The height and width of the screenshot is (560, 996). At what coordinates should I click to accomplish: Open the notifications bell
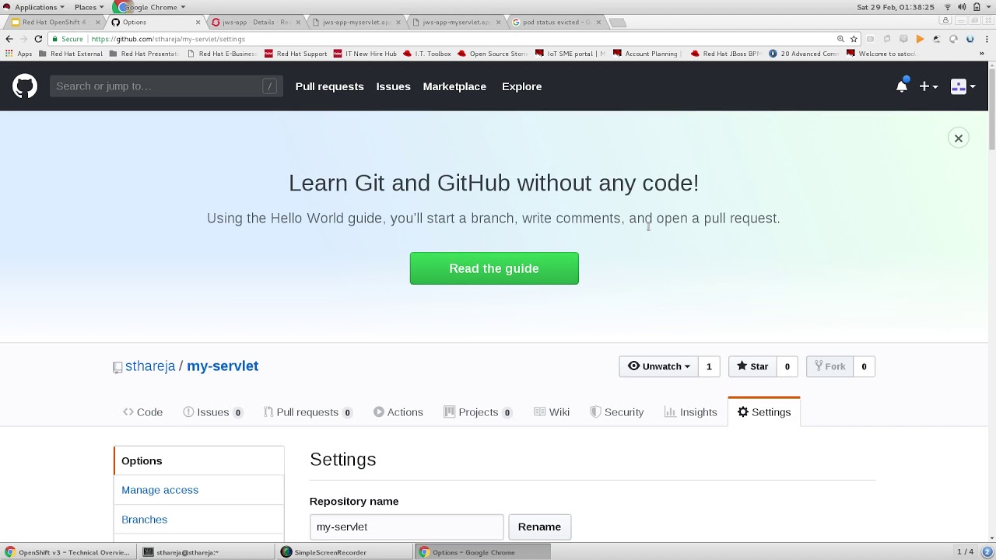tap(902, 86)
